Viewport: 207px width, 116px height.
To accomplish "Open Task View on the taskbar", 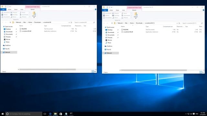I will [x=45, y=114].
